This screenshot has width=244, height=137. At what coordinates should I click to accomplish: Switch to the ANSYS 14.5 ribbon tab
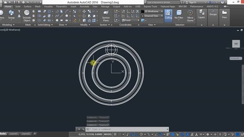coord(212,6)
